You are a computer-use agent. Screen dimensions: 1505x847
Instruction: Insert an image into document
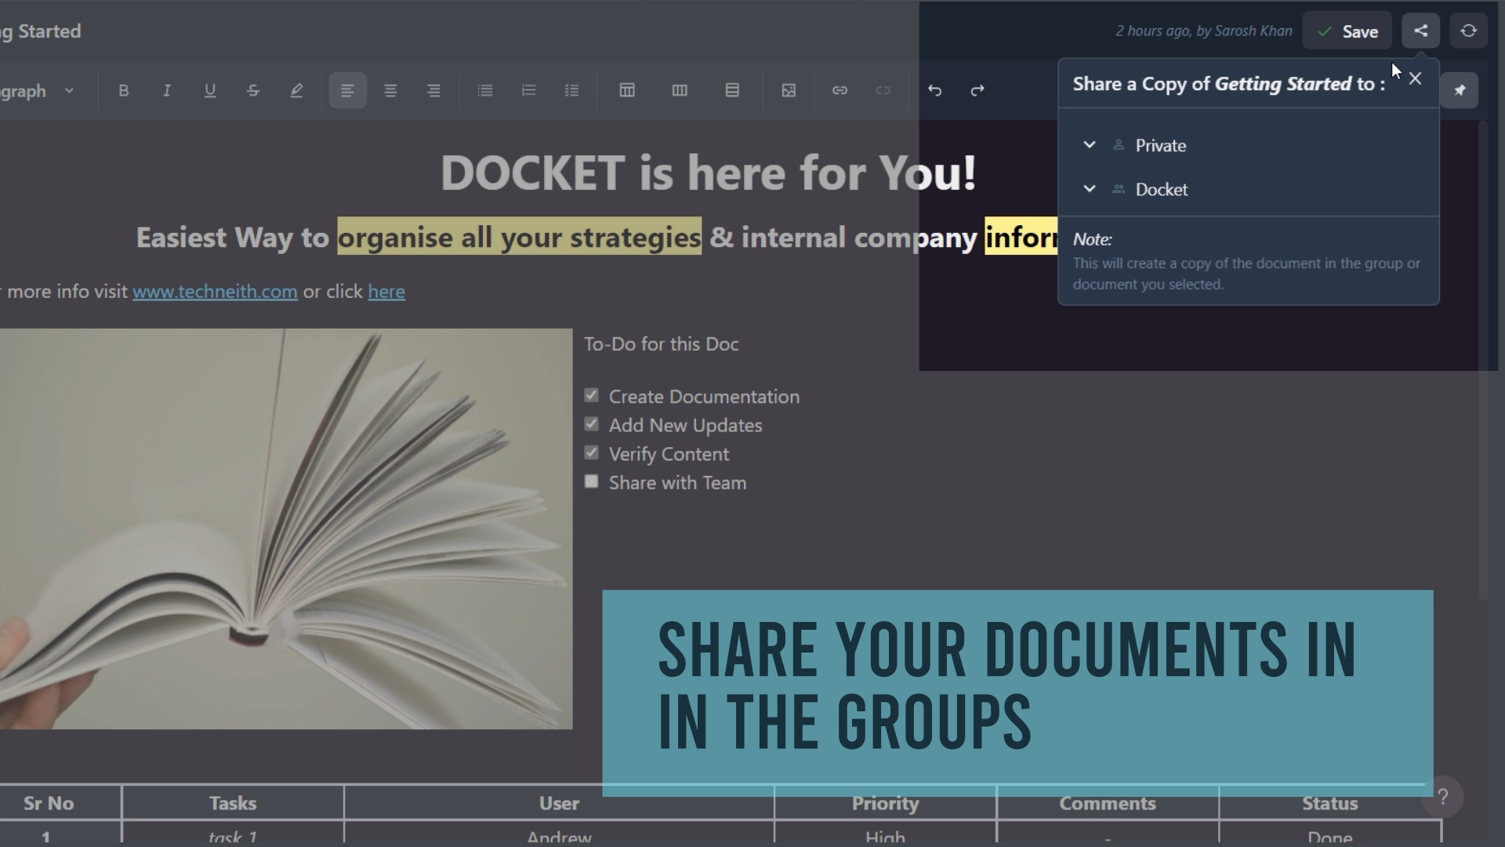point(789,90)
